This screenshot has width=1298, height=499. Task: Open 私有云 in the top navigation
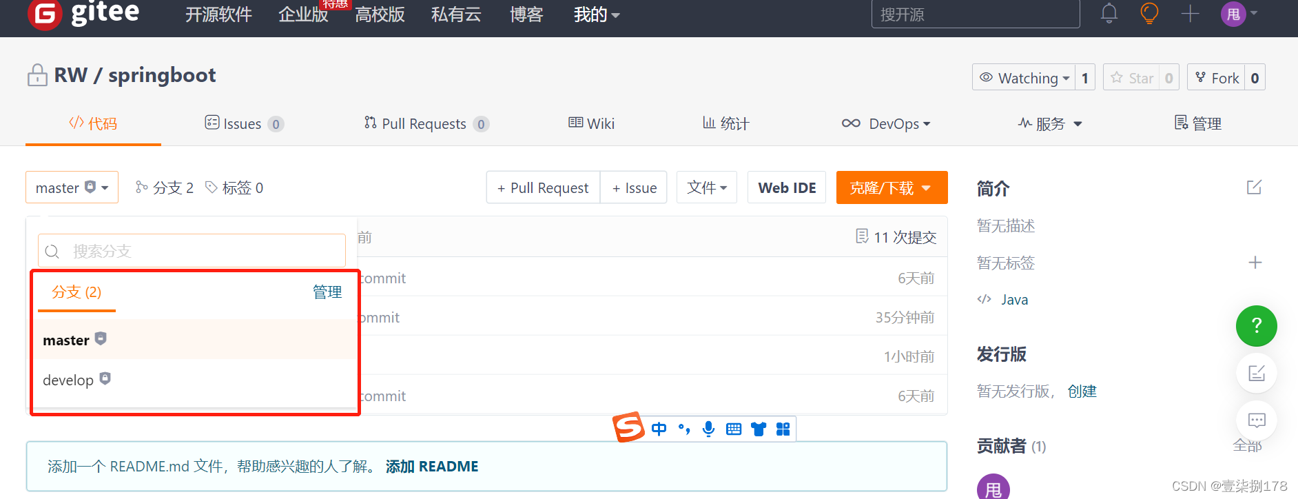[456, 14]
